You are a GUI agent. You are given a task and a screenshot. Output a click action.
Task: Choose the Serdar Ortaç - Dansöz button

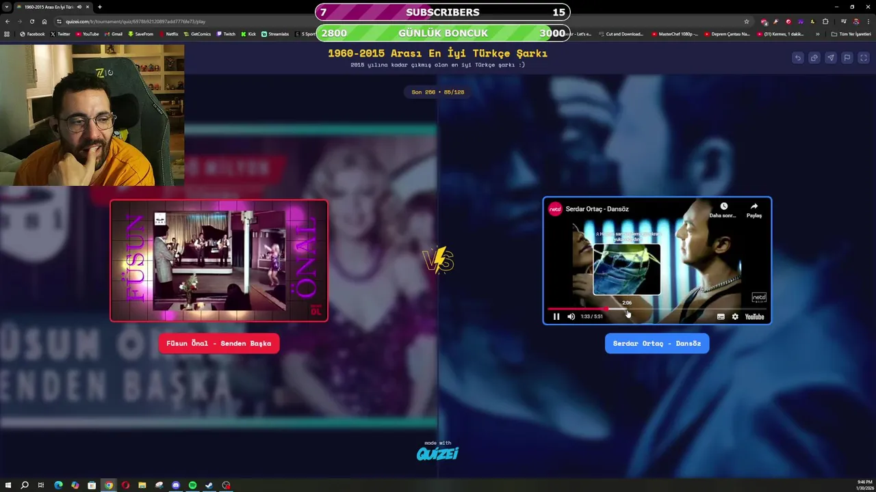(x=657, y=343)
